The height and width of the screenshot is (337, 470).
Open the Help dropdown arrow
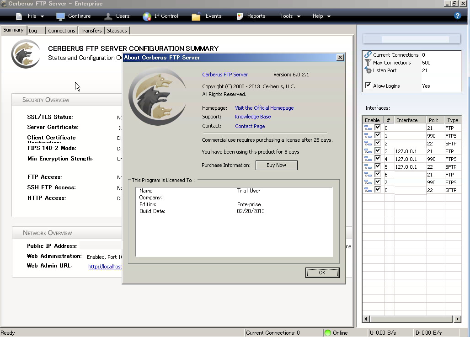pos(329,16)
